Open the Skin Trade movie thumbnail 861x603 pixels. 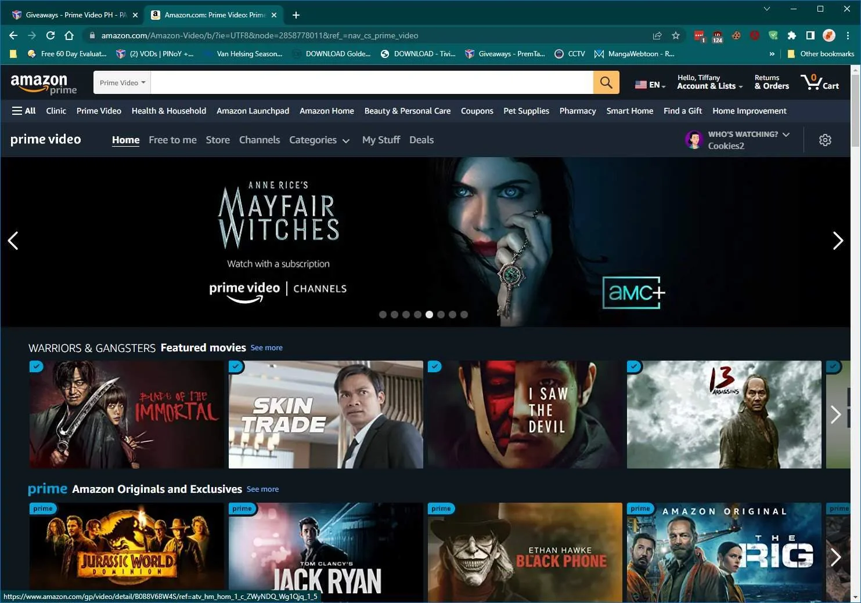coord(326,415)
